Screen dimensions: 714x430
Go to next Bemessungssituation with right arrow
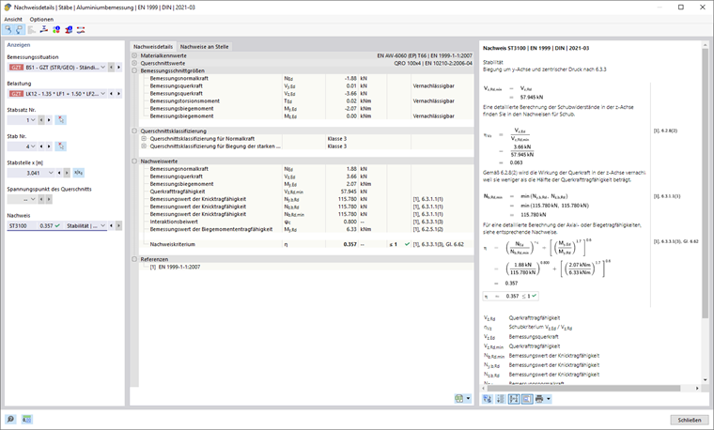click(119, 68)
